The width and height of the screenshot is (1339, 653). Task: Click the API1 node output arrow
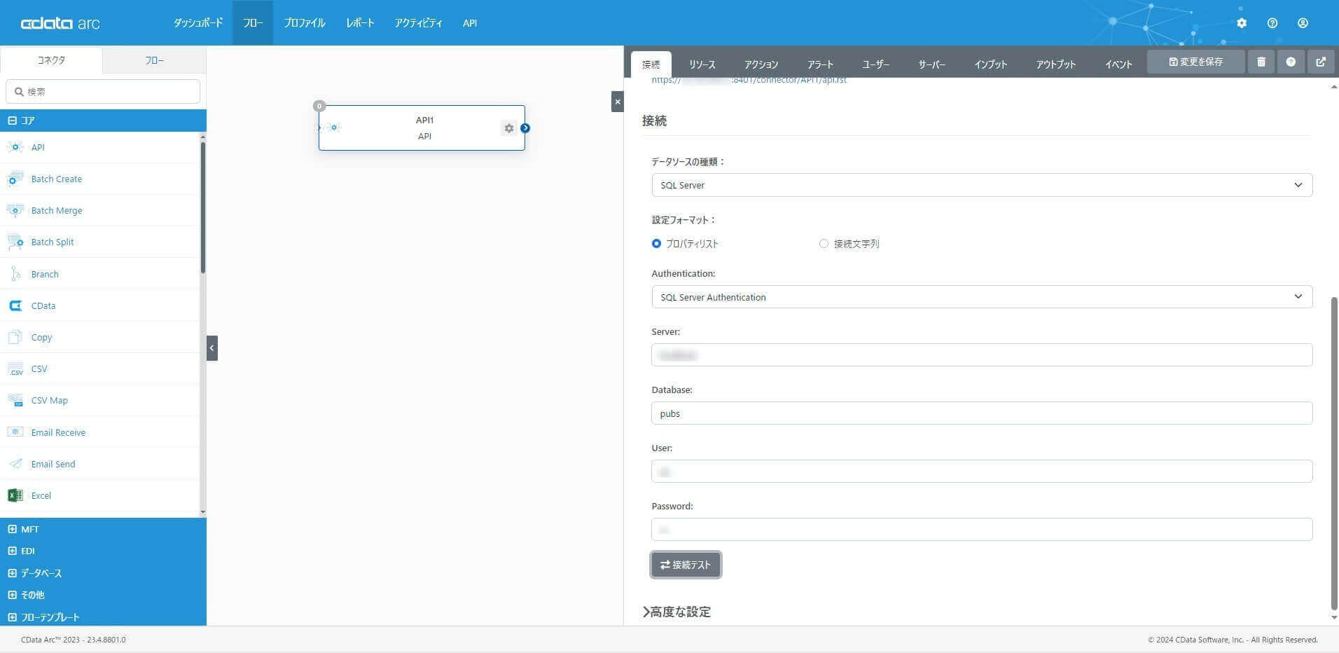tap(525, 128)
